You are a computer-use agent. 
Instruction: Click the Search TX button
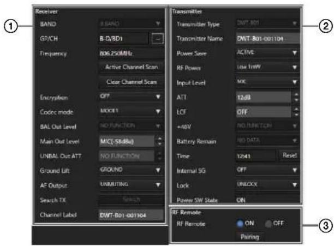pos(131,200)
